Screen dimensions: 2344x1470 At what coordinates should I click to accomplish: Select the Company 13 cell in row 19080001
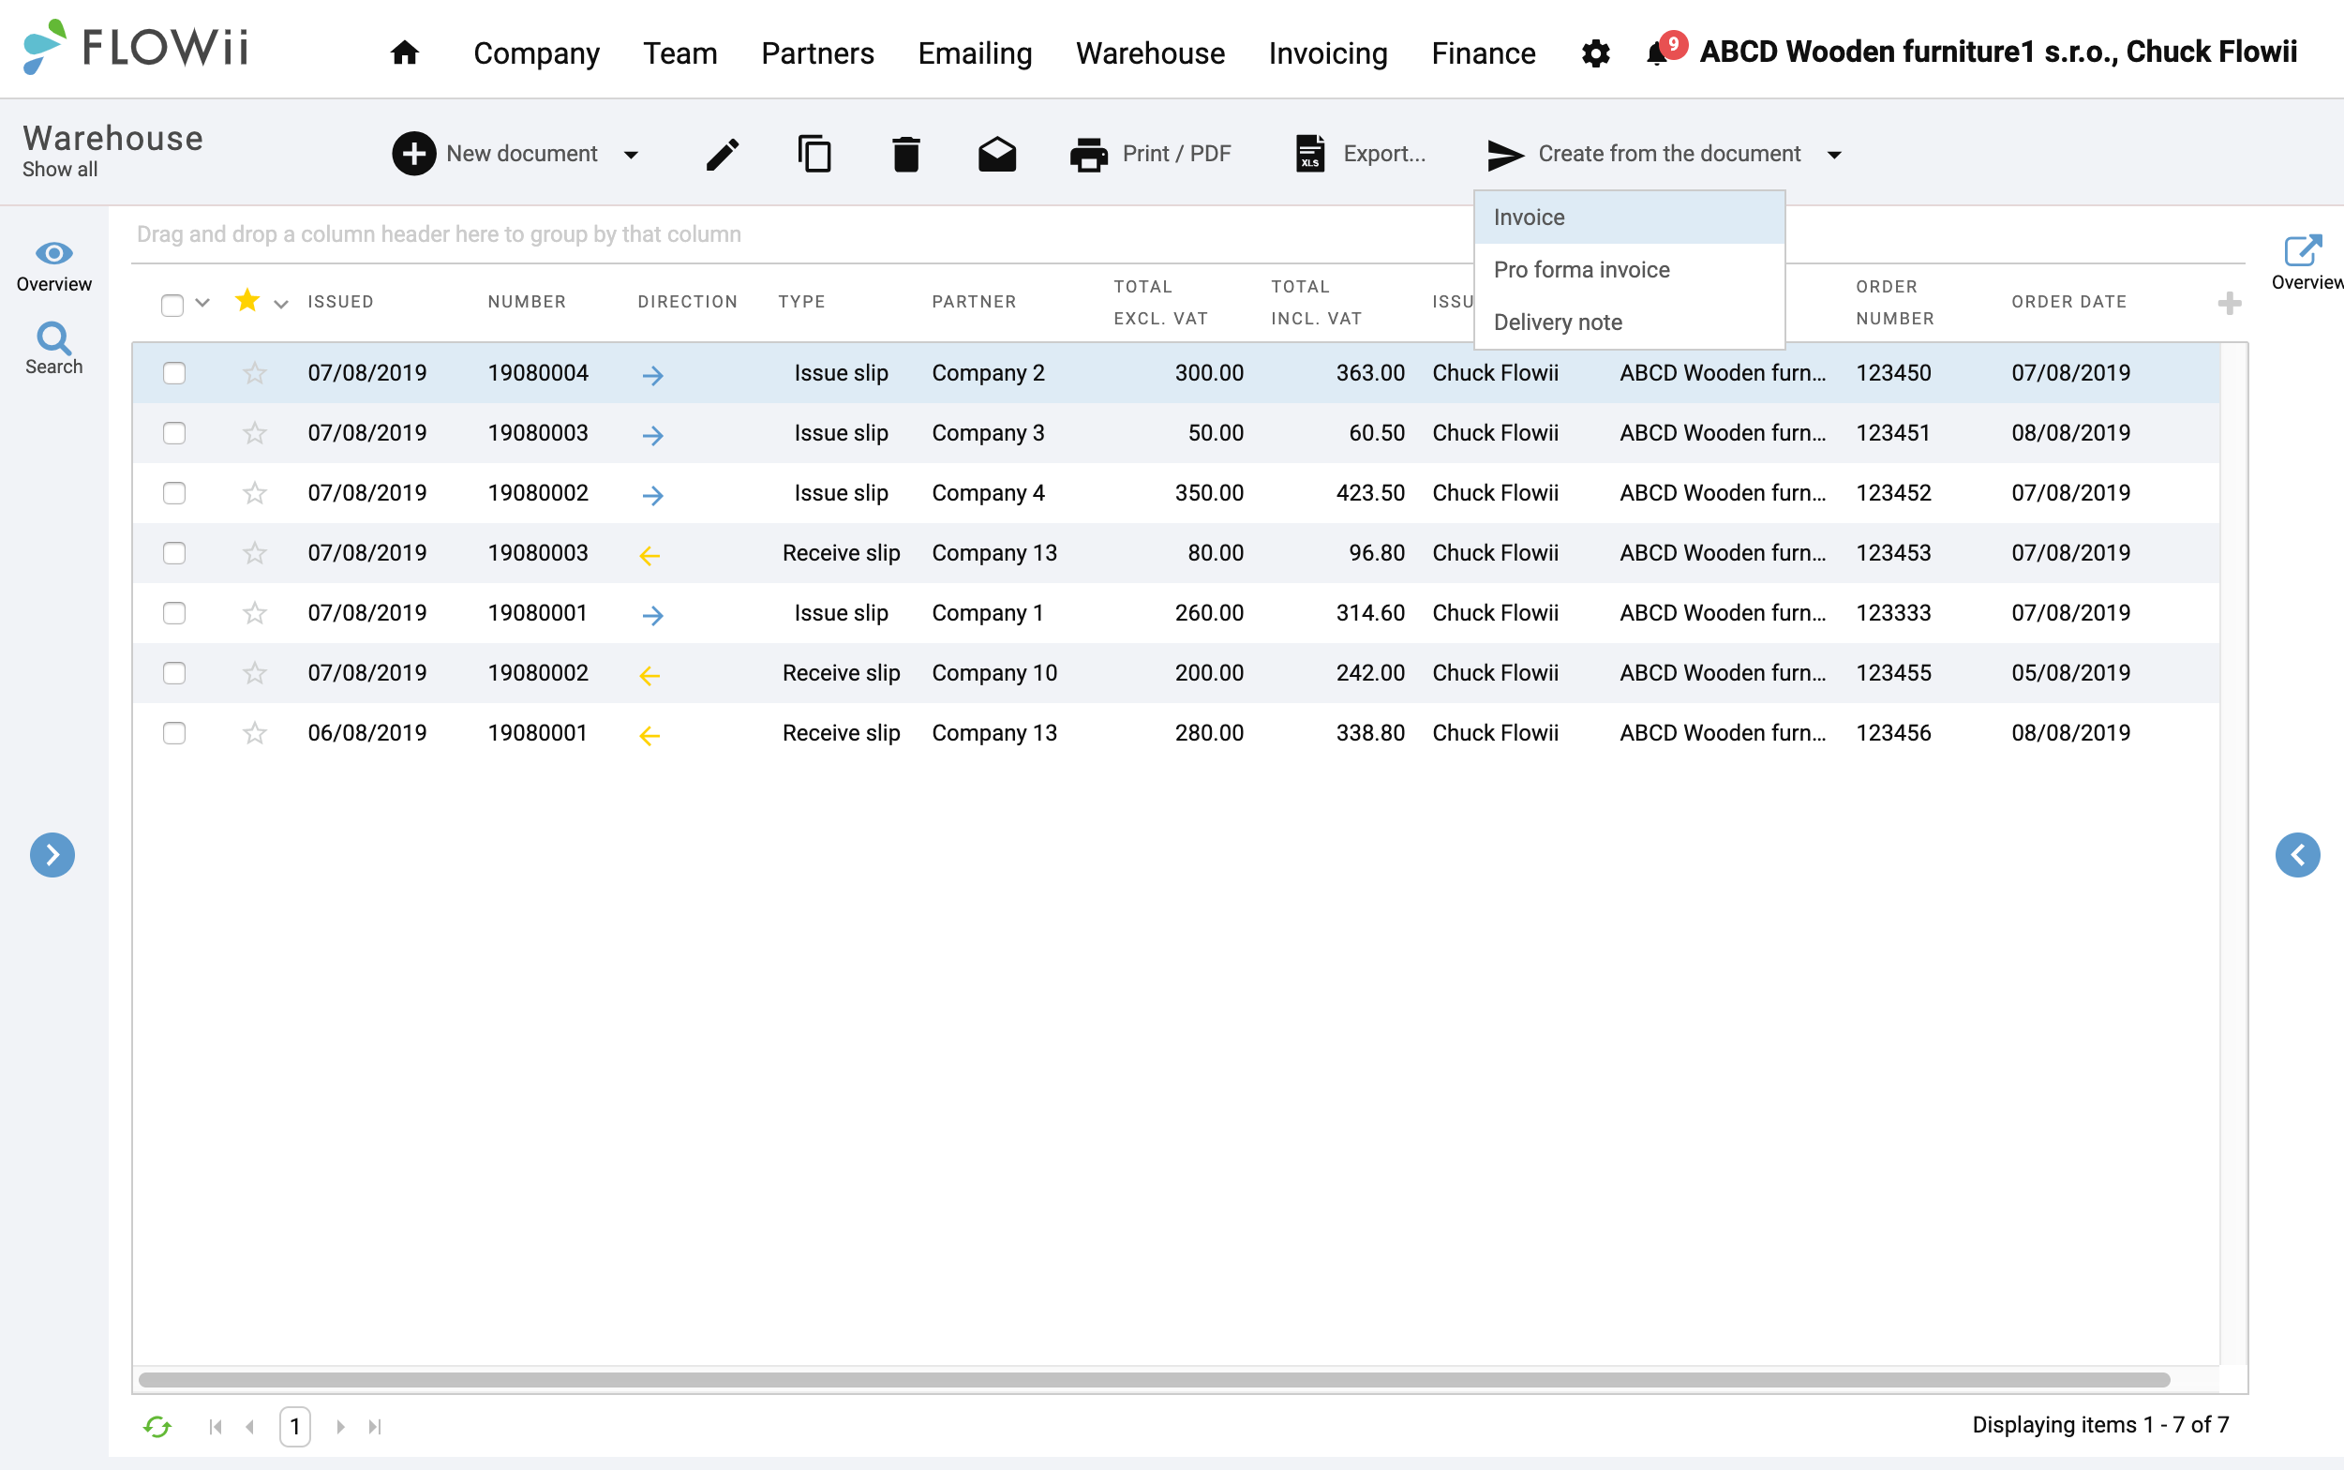994,733
